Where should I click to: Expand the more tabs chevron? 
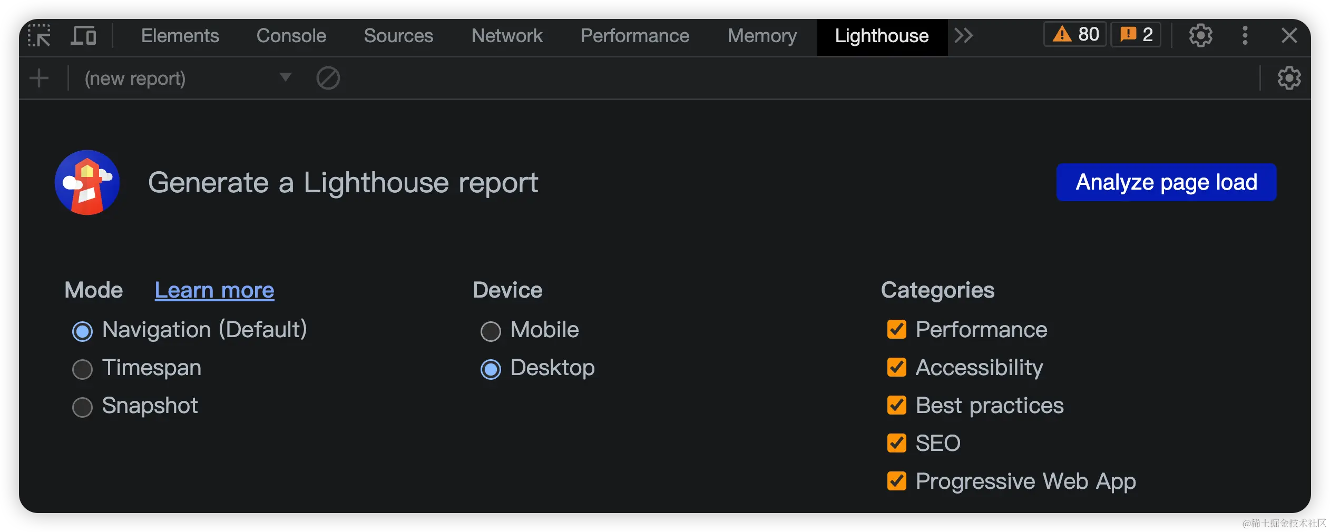[963, 36]
